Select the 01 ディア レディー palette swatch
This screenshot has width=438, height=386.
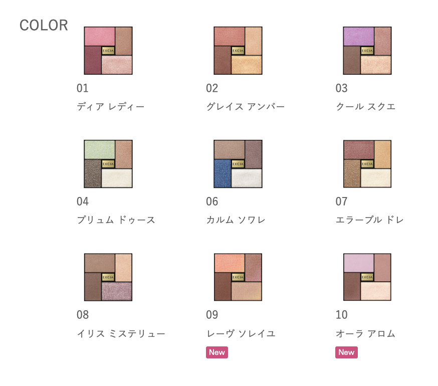point(108,51)
